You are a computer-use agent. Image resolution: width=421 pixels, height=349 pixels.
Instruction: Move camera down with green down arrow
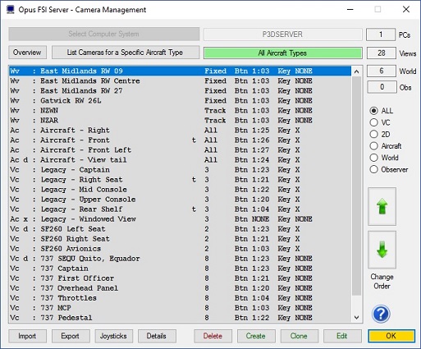click(x=382, y=250)
